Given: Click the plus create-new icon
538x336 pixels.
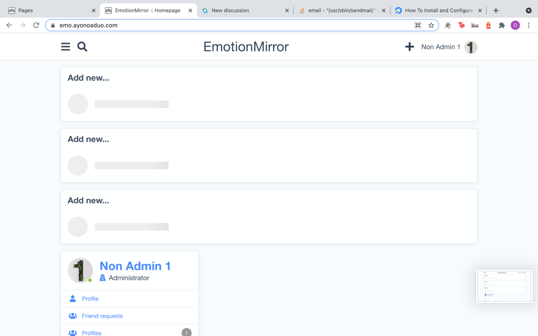Looking at the screenshot, I should (409, 47).
